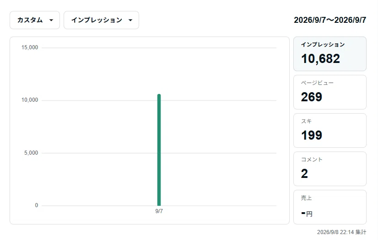Click the green bar in the chart
The width and height of the screenshot is (378, 240).
click(x=159, y=150)
